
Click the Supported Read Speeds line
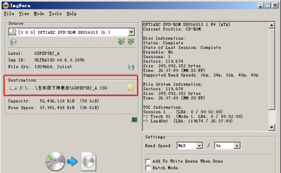point(201,75)
